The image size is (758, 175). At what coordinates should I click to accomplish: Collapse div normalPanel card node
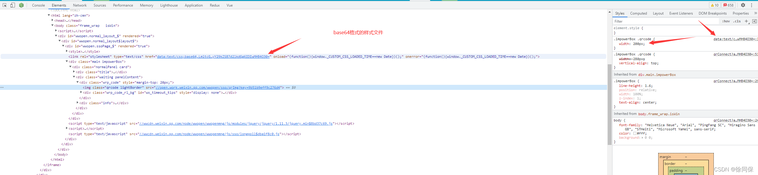coord(70,67)
